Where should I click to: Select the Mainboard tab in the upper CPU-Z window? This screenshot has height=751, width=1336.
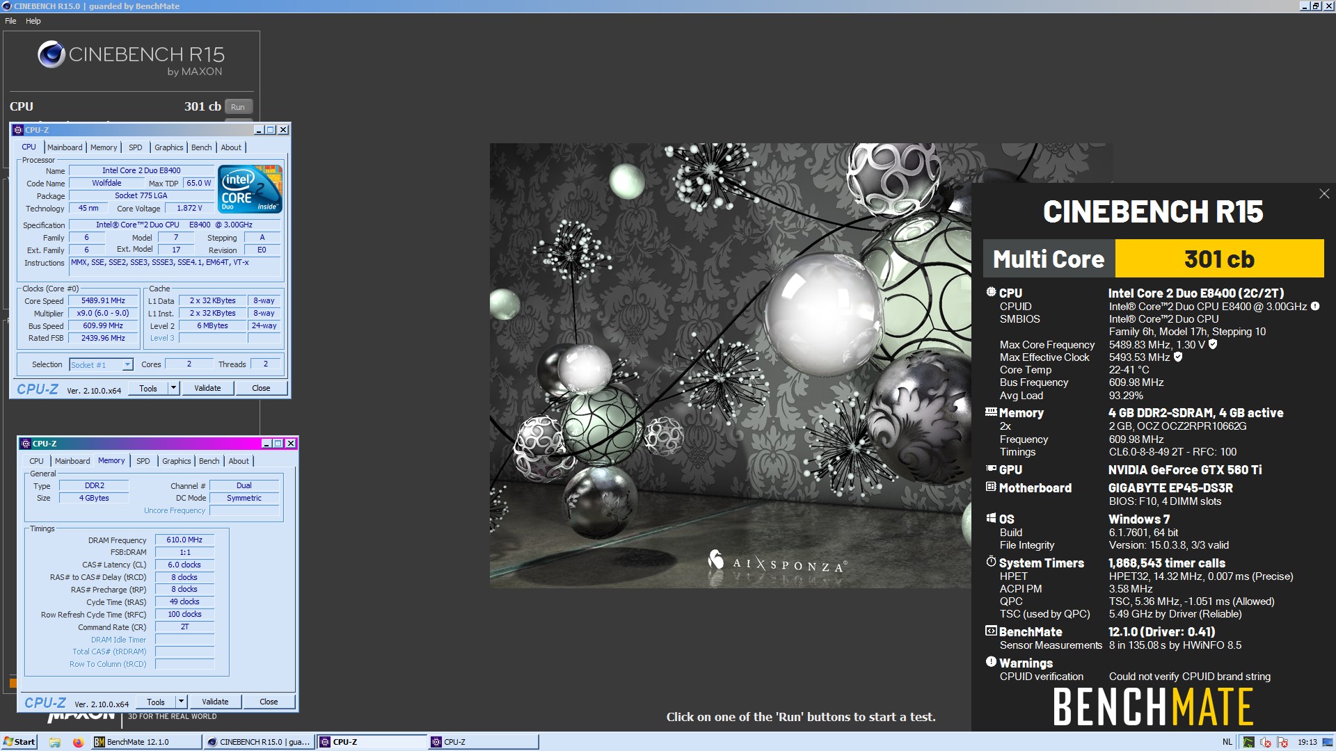[65, 147]
